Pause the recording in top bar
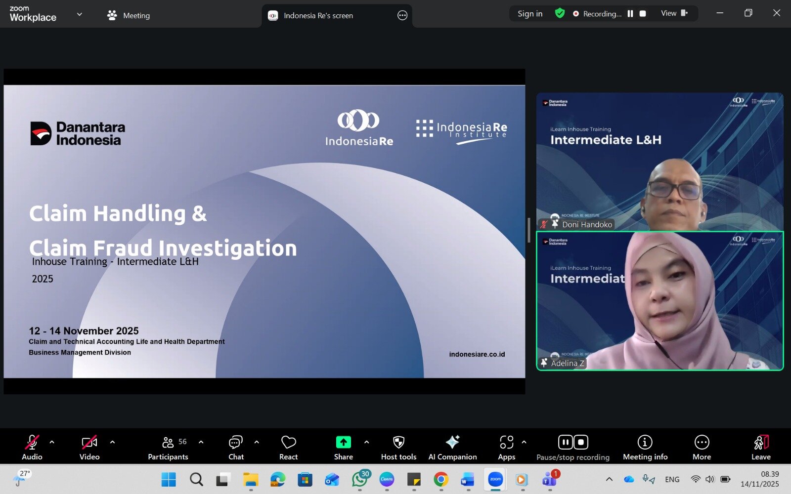Image resolution: width=791 pixels, height=494 pixels. tap(630, 14)
